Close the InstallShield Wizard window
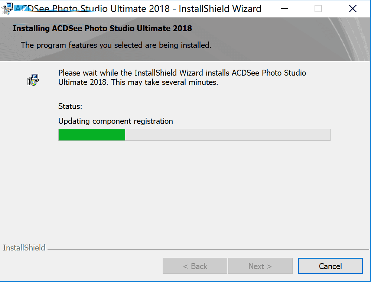The image size is (371, 282). (352, 9)
